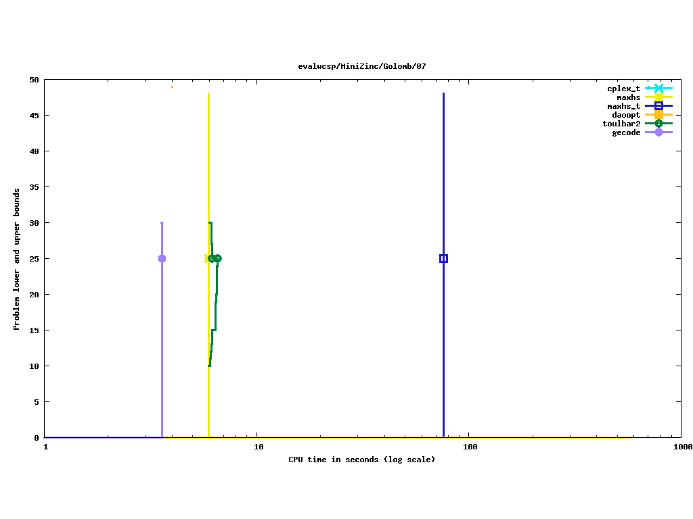
Task: Select the toulbar2 legend label
Action: pos(621,124)
